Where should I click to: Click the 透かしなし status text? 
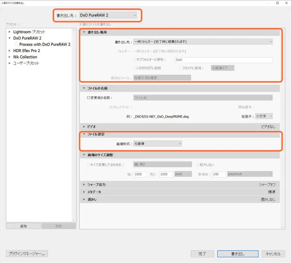click(x=268, y=200)
